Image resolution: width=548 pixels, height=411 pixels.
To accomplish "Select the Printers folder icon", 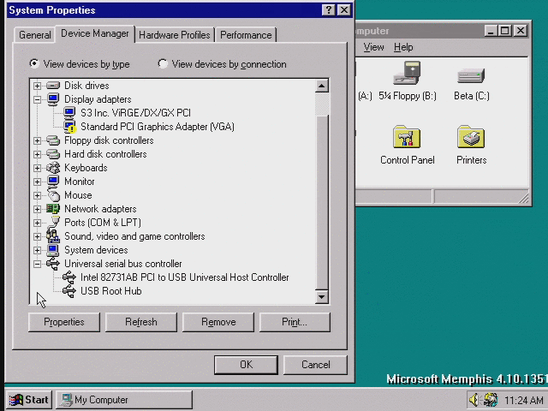I will coord(471,137).
